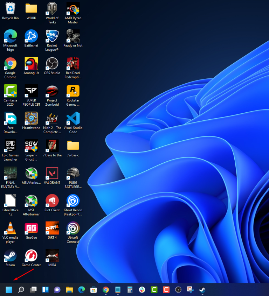Open the Windows Start menu button
The height and width of the screenshot is (296, 269).
(x=9, y=289)
